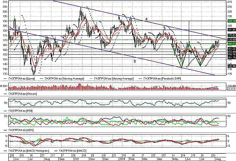Select the 155.16 price level tag
The width and height of the screenshot is (236, 161).
(x=232, y=55)
